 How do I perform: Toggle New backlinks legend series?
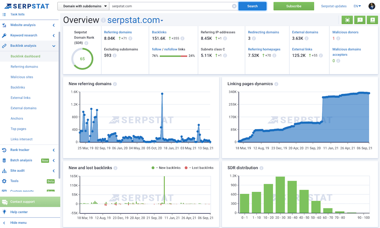(x=166, y=168)
